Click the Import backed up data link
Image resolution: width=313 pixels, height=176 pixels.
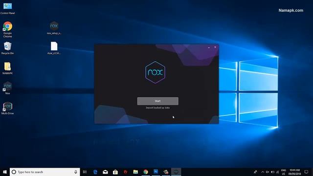(157, 108)
